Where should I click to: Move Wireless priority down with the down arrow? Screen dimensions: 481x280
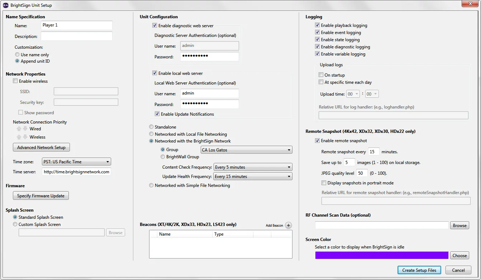tap(25, 137)
